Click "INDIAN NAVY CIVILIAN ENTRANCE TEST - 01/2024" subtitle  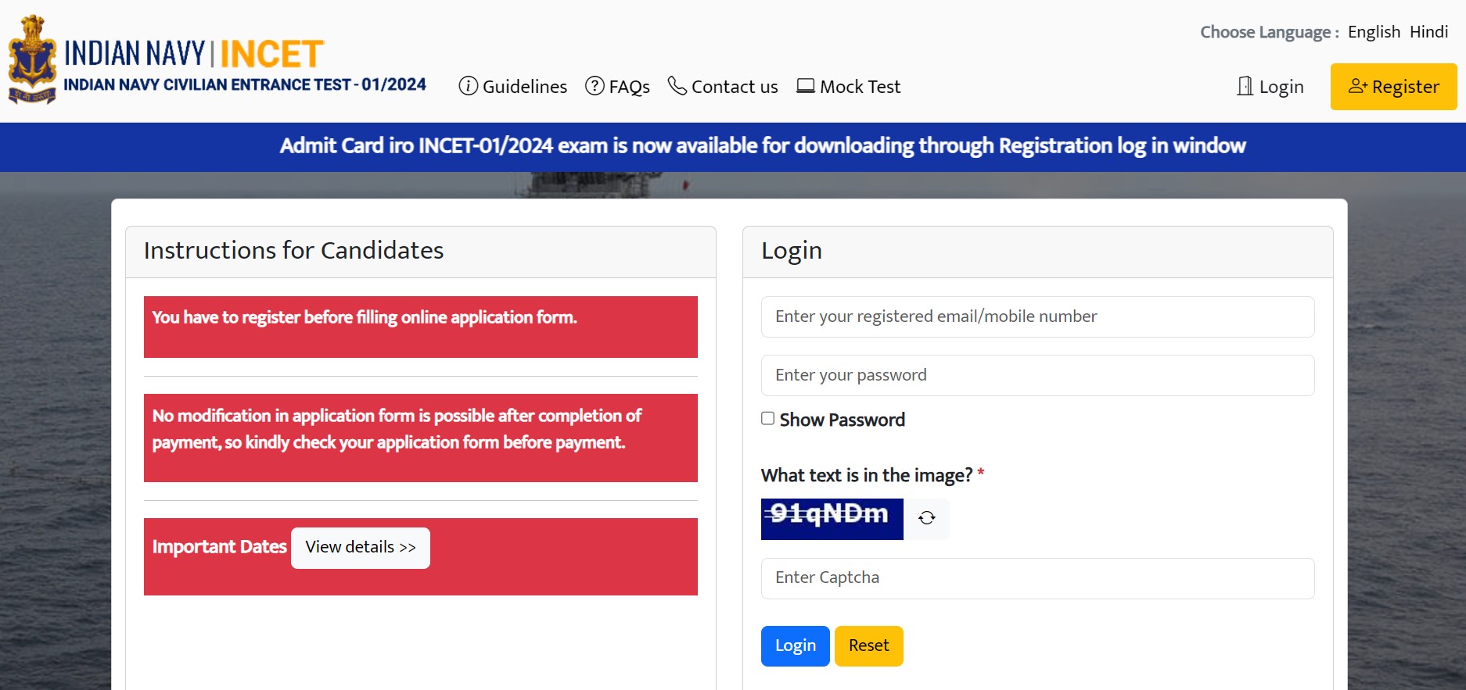[x=245, y=84]
